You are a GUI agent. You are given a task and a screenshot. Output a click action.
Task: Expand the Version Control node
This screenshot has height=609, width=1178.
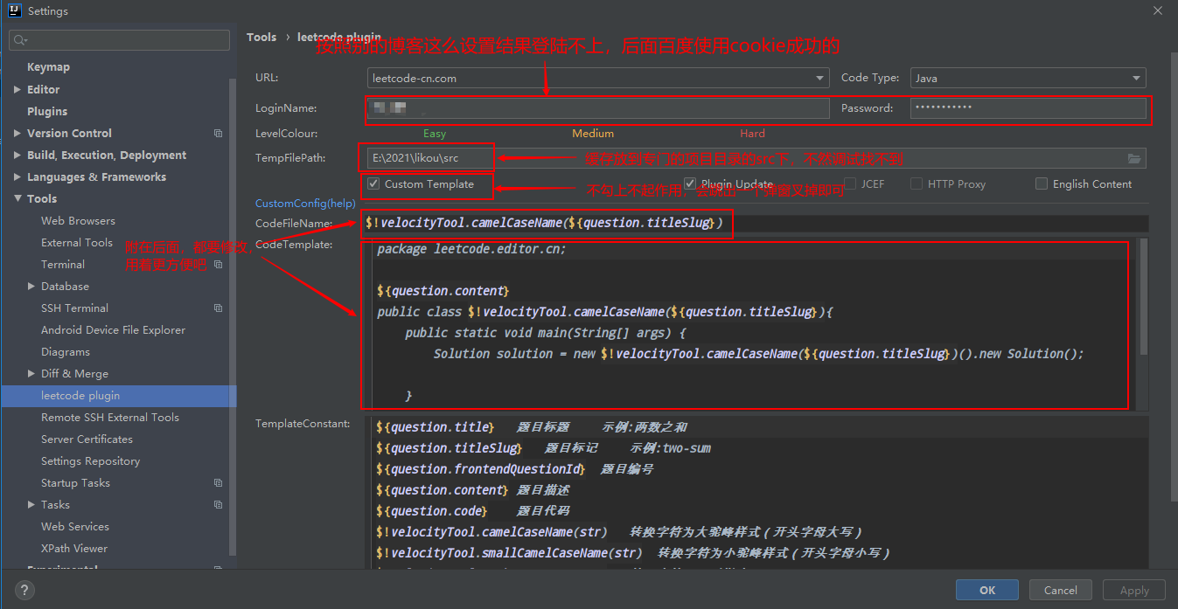tap(17, 133)
